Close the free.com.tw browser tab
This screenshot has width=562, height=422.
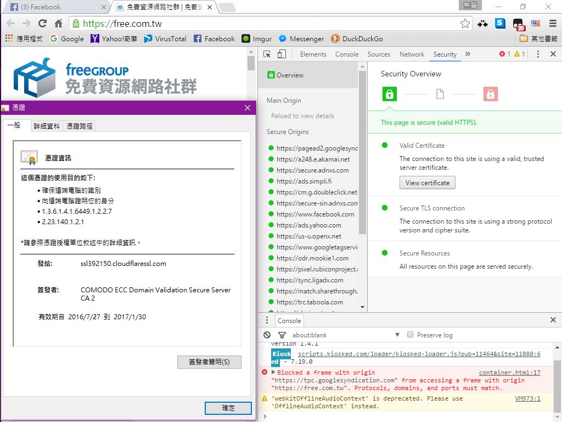(x=210, y=7)
